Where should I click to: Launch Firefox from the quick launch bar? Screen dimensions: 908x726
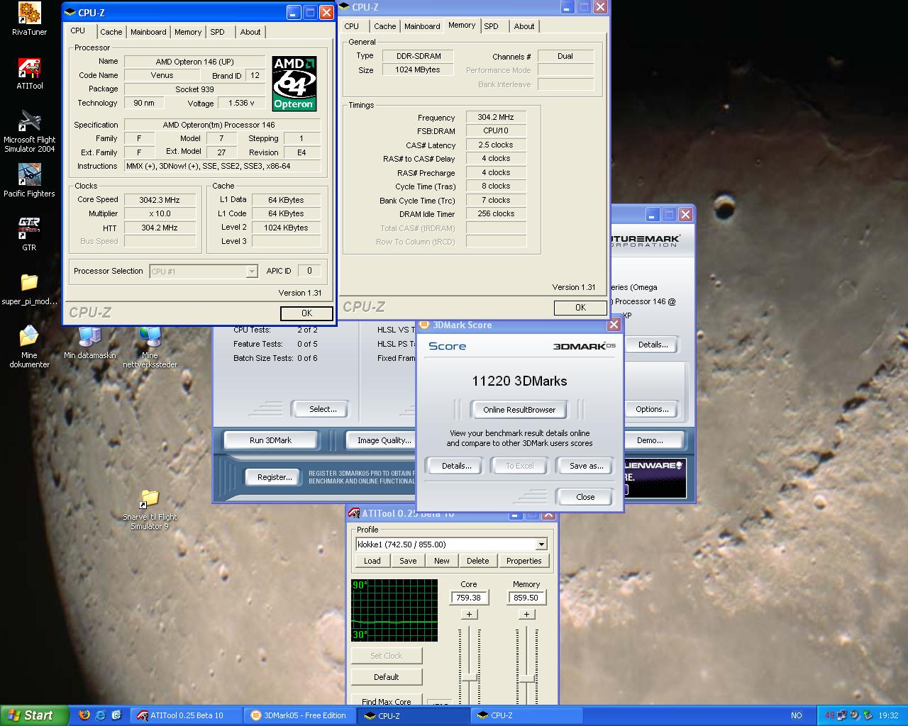(x=84, y=715)
